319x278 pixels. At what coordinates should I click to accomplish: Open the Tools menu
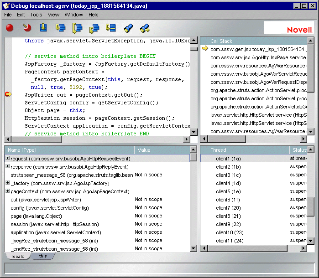(x=36, y=15)
